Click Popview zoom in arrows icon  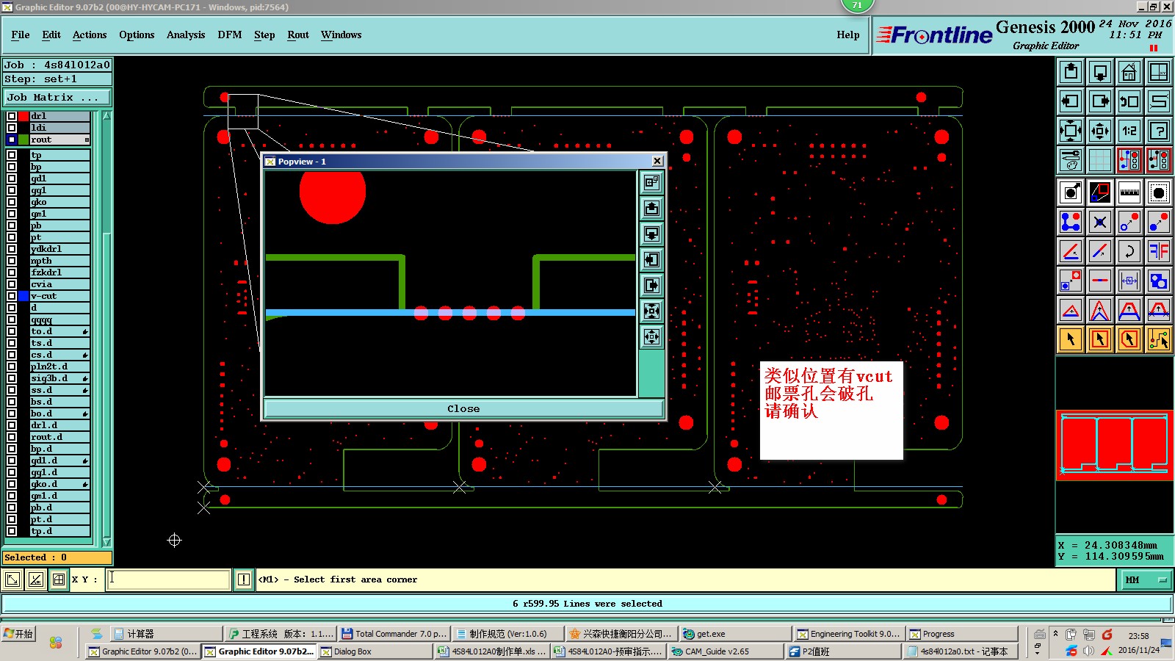tap(651, 311)
